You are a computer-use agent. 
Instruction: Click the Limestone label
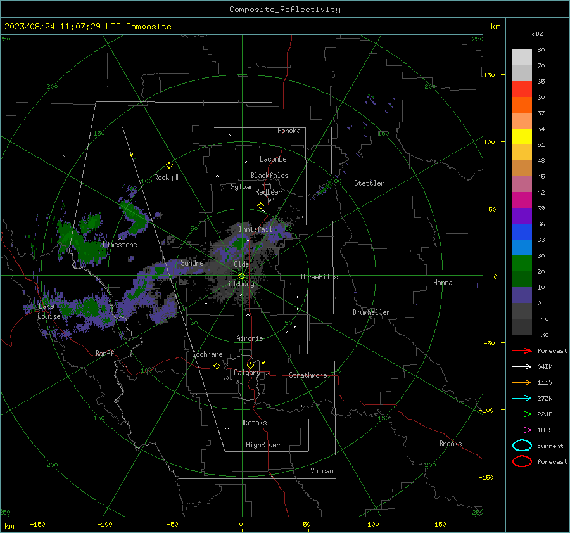(x=120, y=245)
